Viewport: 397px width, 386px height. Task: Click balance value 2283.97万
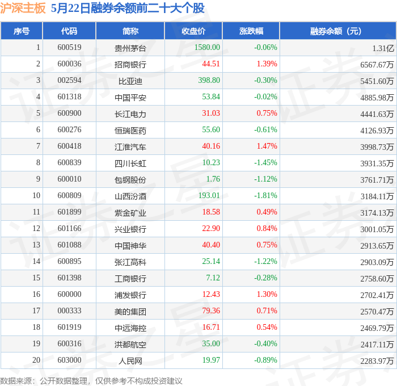tap(377, 361)
